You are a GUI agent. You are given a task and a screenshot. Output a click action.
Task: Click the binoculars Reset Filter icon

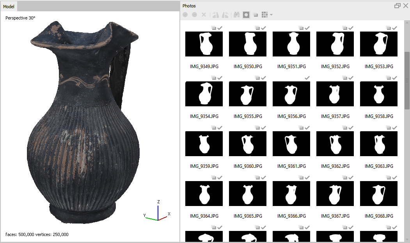tap(237, 15)
